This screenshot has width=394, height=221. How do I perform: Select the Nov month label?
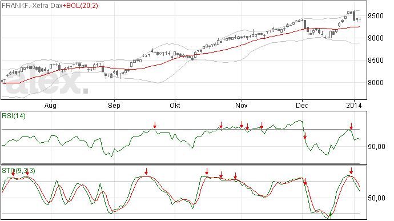(x=242, y=105)
